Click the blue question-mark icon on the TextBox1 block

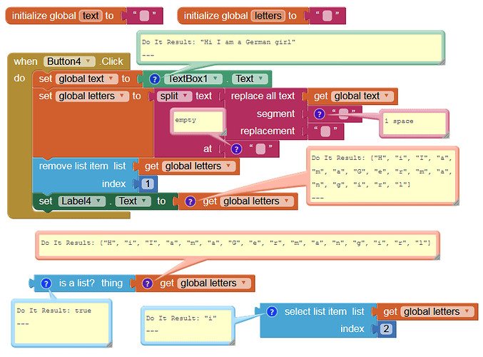pyautogui.click(x=154, y=79)
